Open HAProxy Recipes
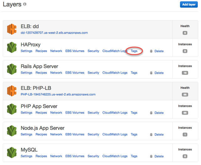This screenshot has height=165, width=201. tap(41, 51)
